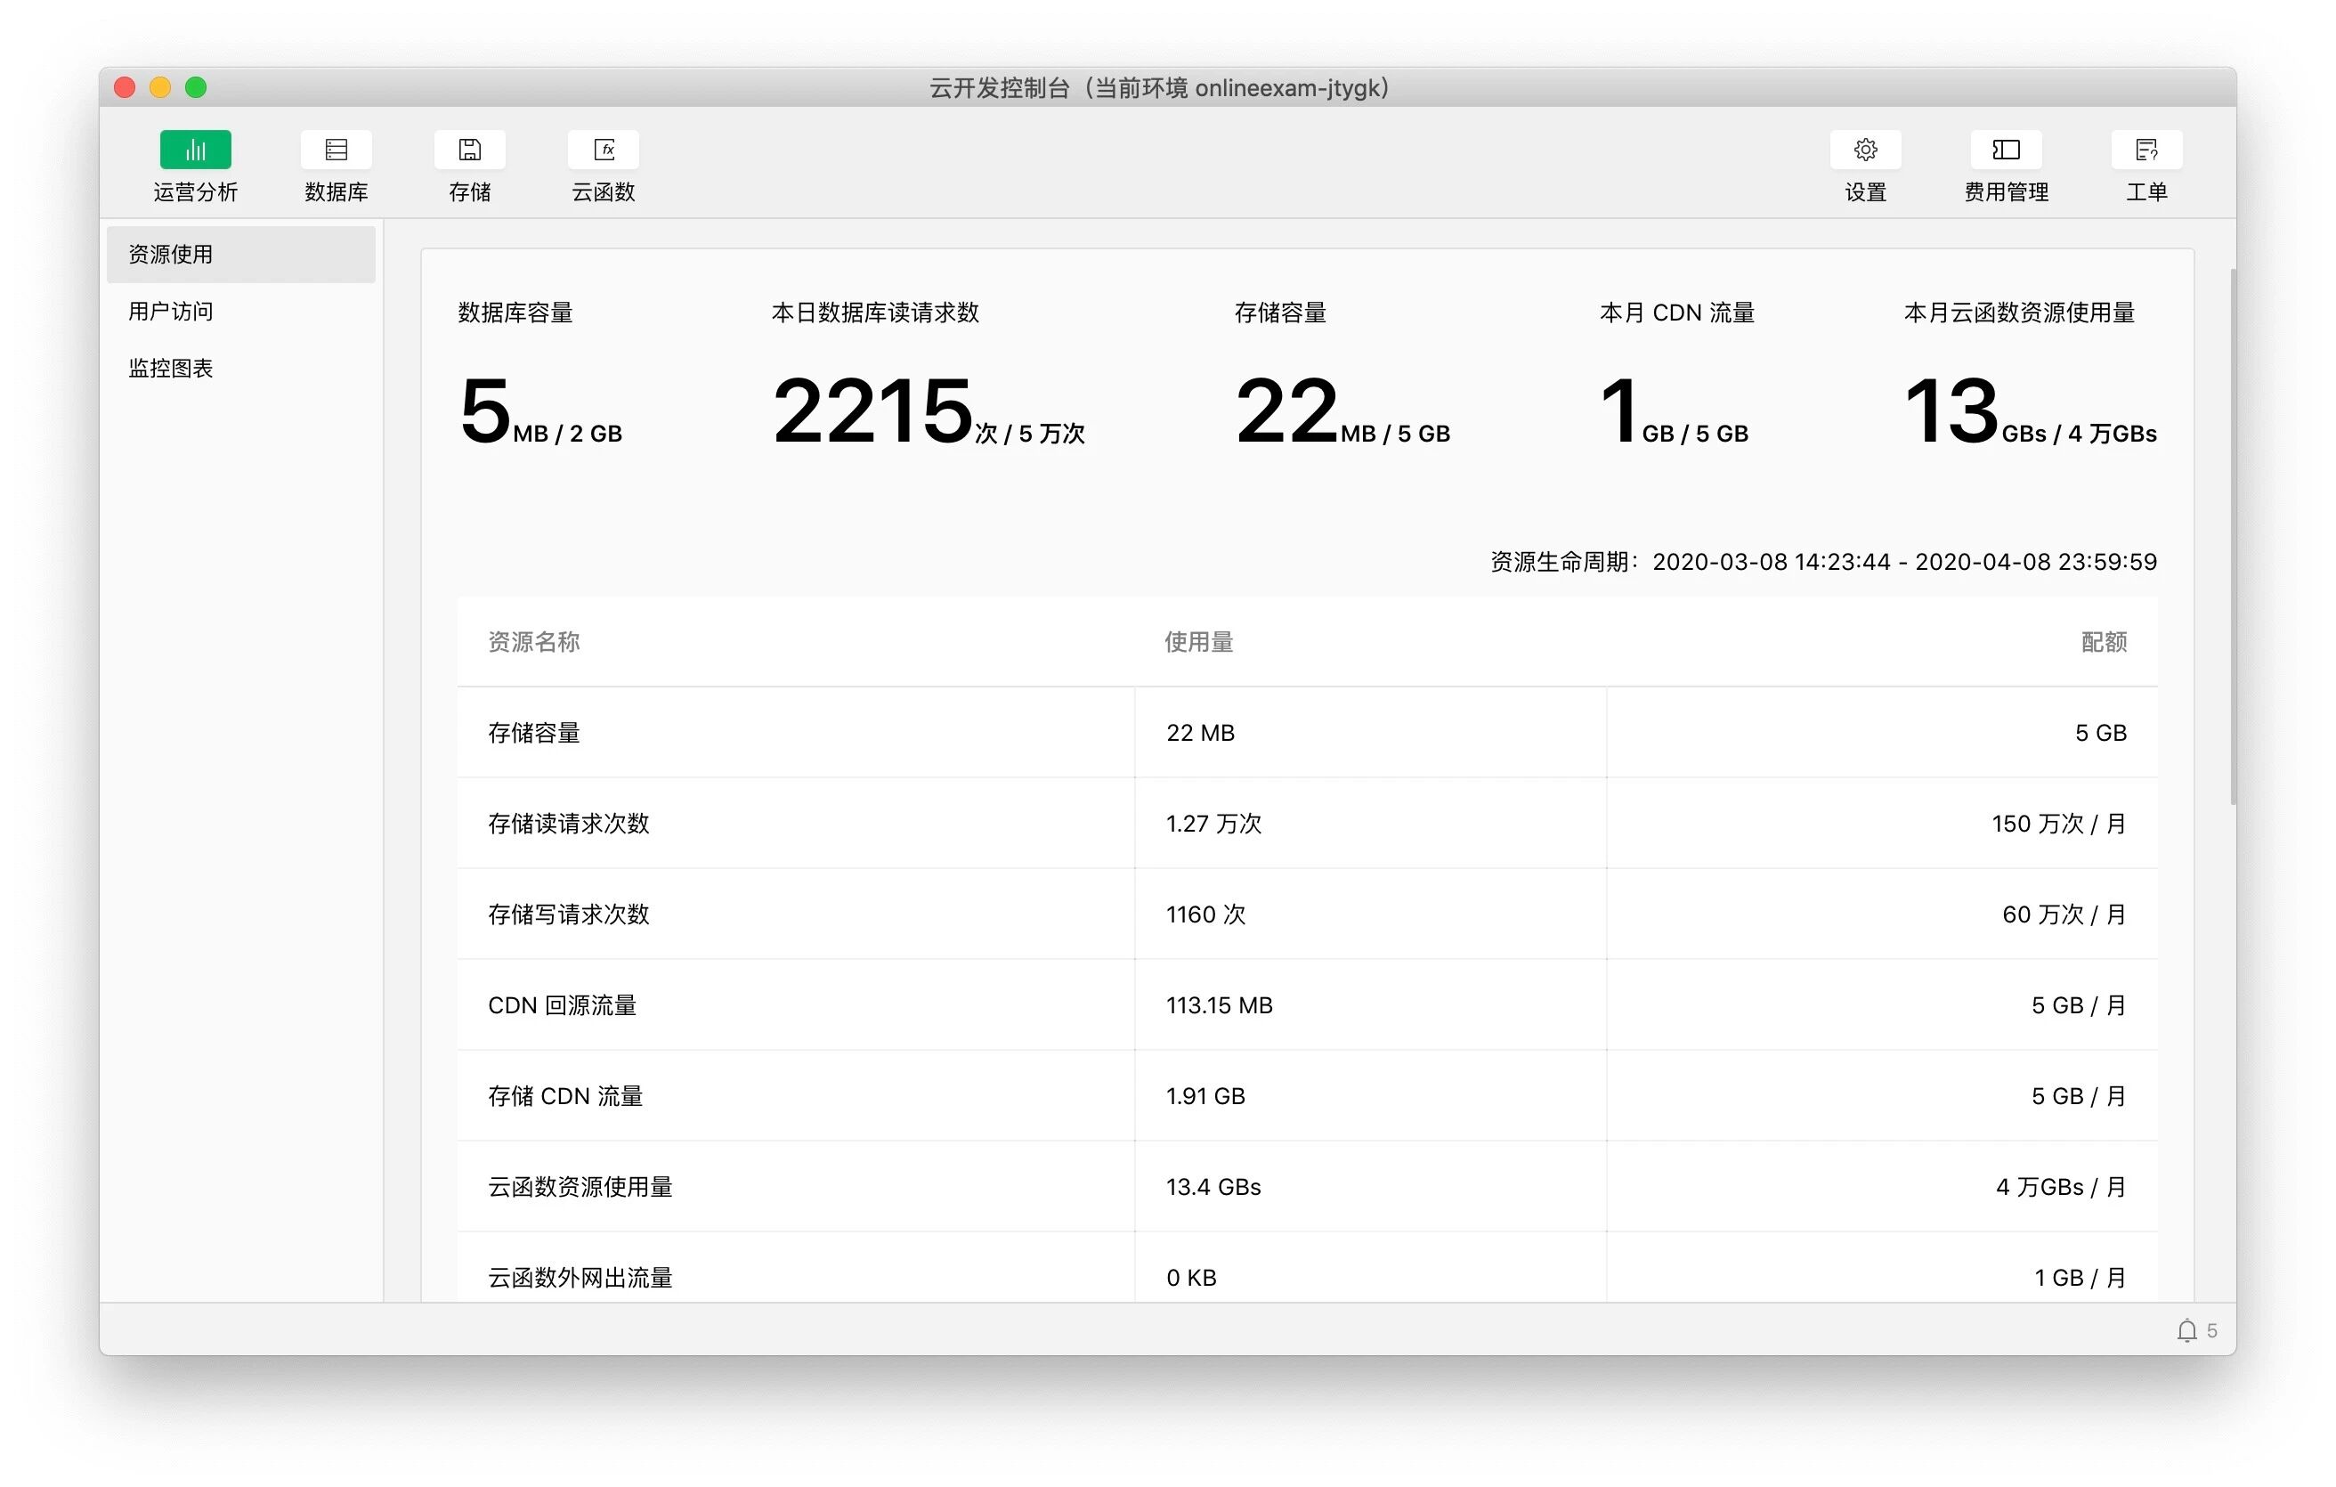Open the 云函数 cloud functions icon

click(x=604, y=150)
